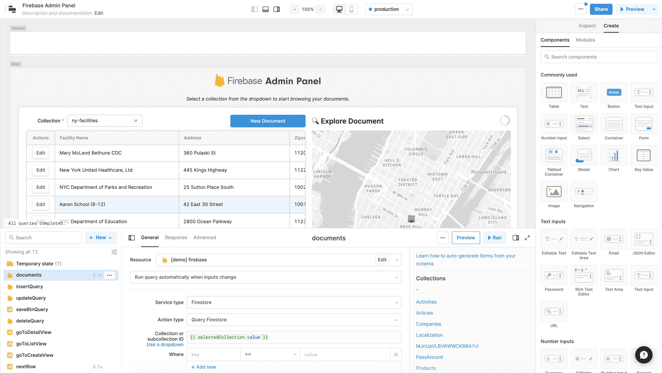The height and width of the screenshot is (373, 662).
Task: Click the New Document button
Action: coord(268,121)
